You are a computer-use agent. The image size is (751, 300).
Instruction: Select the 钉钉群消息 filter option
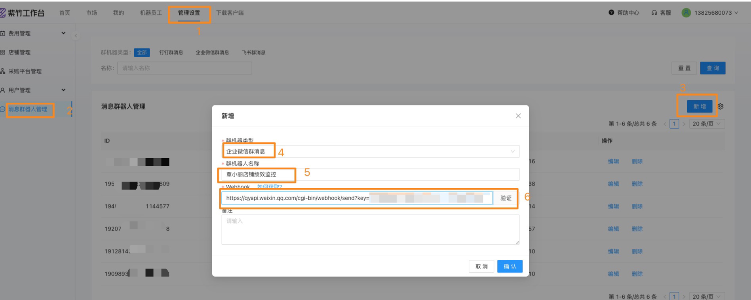tap(171, 52)
